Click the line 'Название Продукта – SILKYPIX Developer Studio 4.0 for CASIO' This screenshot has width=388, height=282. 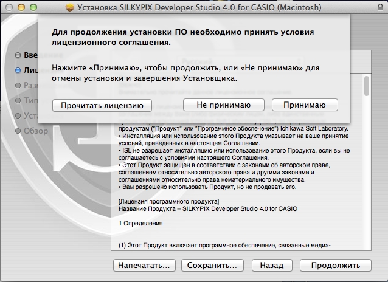tap(208, 209)
